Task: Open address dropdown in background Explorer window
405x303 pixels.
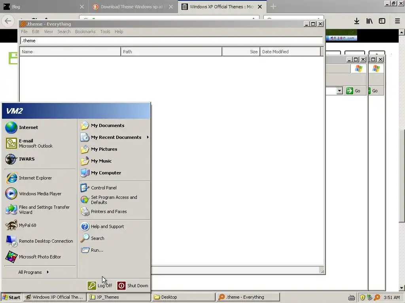Action: [339, 91]
